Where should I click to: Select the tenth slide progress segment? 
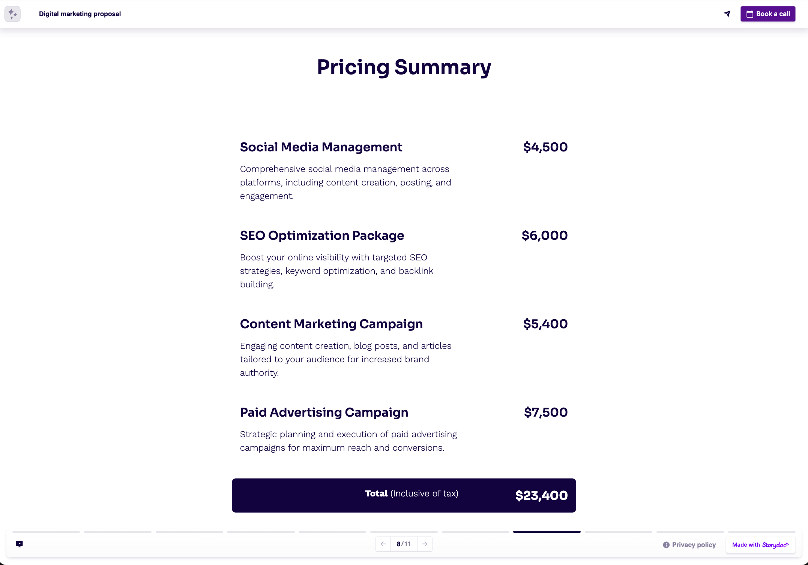tap(690, 532)
